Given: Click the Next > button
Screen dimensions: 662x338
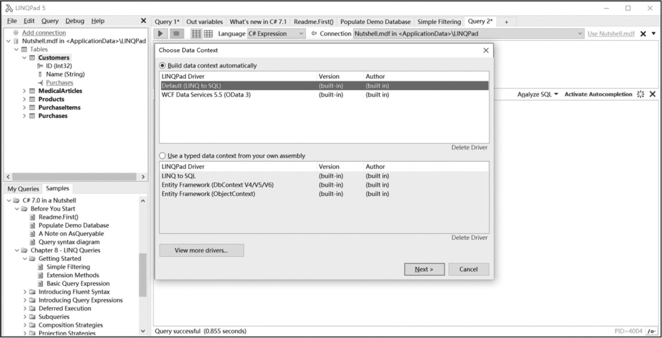Looking at the screenshot, I should point(424,269).
